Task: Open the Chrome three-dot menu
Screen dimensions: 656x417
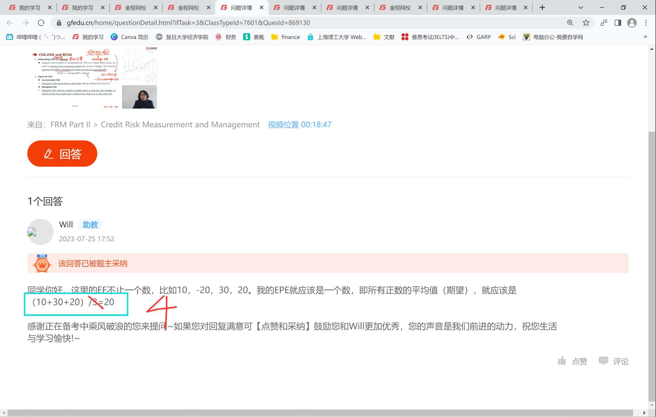Action: [646, 23]
